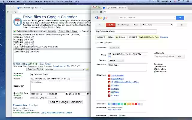The width and height of the screenshot is (192, 120).
Task: Choose the yellow event color swatch
Action: [x=127, y=104]
